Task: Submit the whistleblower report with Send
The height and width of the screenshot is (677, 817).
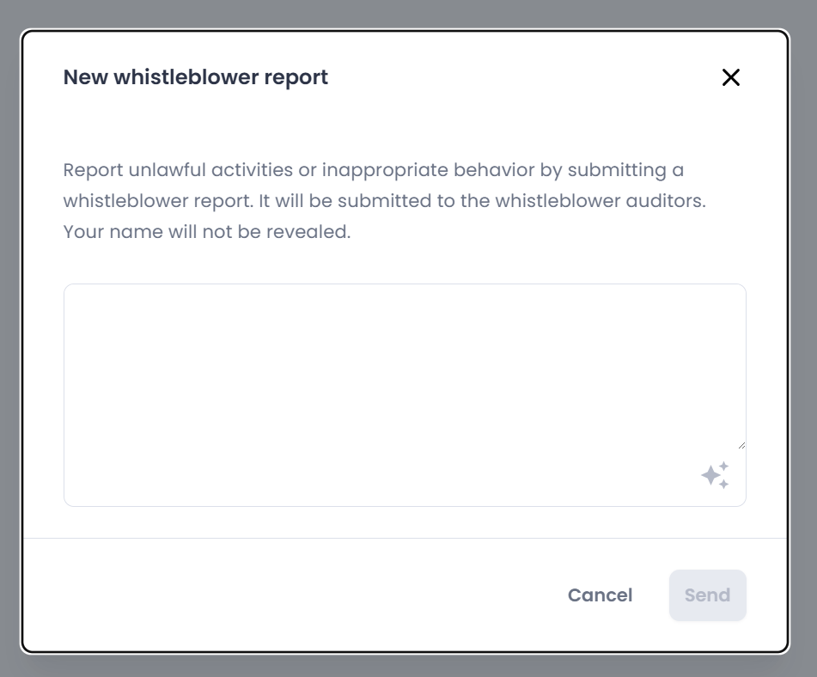Action: 707,595
